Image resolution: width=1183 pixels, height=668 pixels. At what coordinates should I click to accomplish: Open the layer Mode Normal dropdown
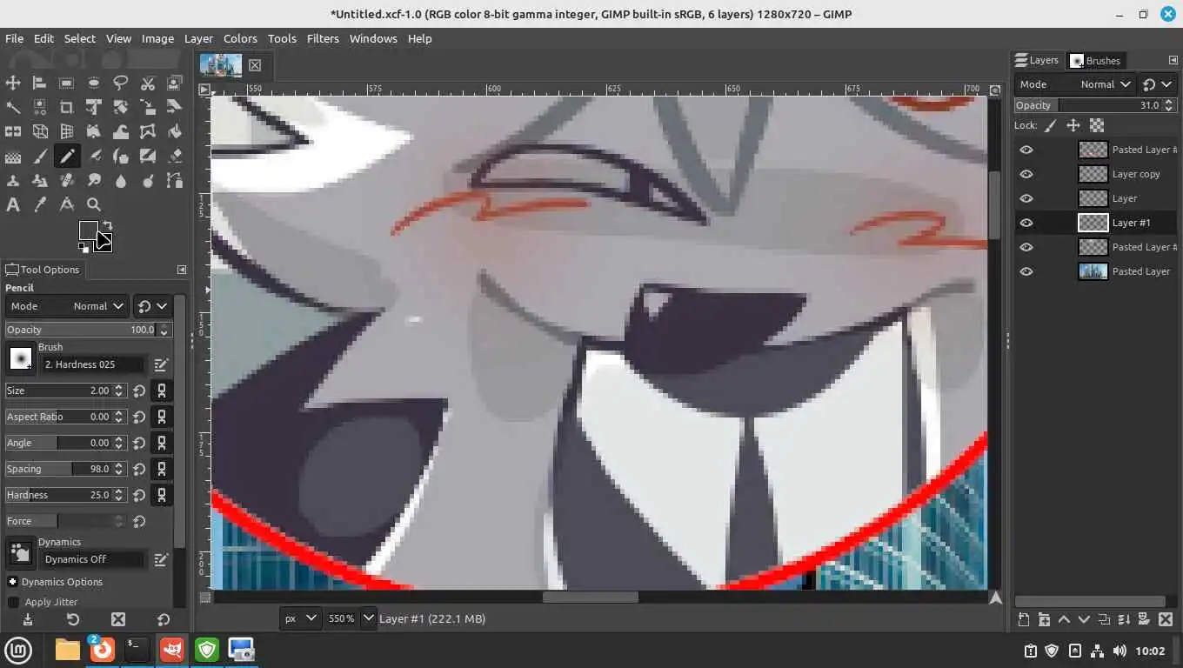(1074, 84)
